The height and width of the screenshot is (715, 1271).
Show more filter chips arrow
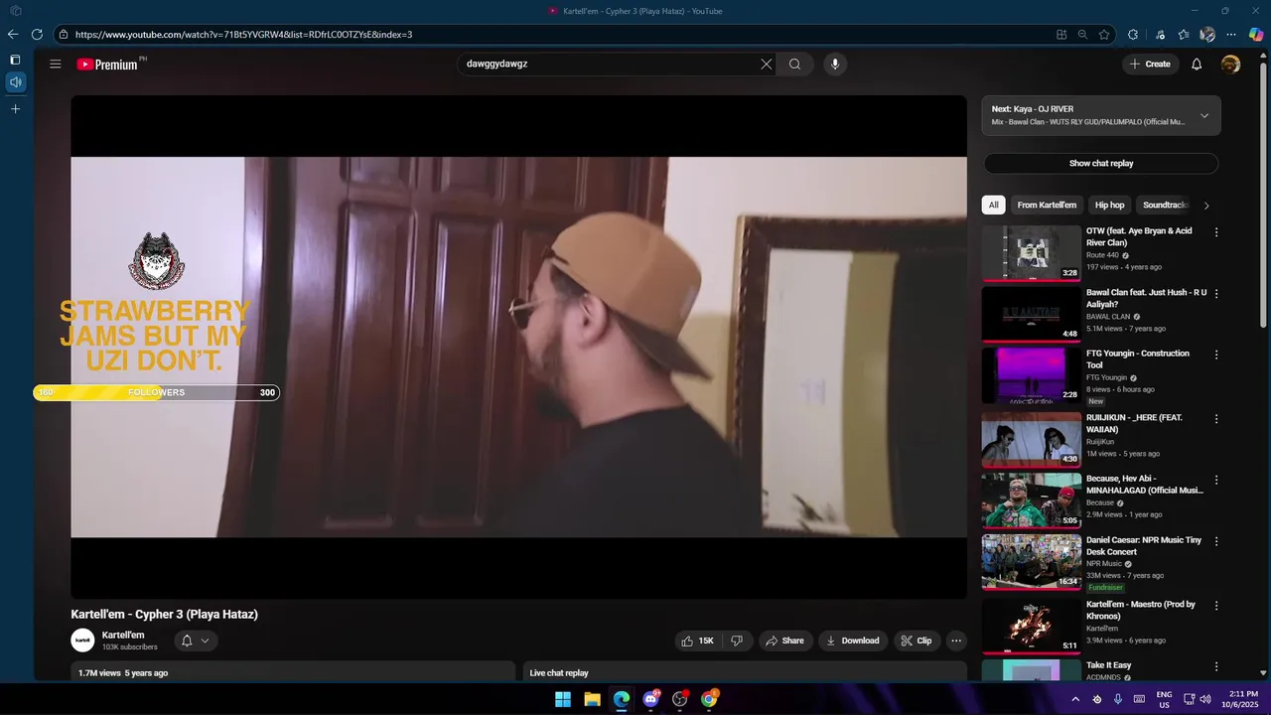[x=1206, y=206]
